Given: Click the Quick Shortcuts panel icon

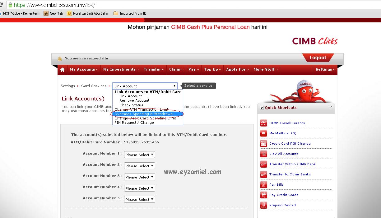Looking at the screenshot, I should pyautogui.click(x=262, y=108).
